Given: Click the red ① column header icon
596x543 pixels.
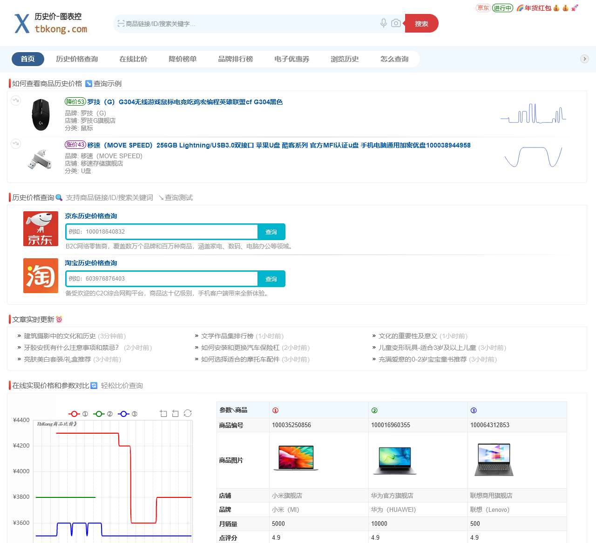Looking at the screenshot, I should tap(275, 410).
